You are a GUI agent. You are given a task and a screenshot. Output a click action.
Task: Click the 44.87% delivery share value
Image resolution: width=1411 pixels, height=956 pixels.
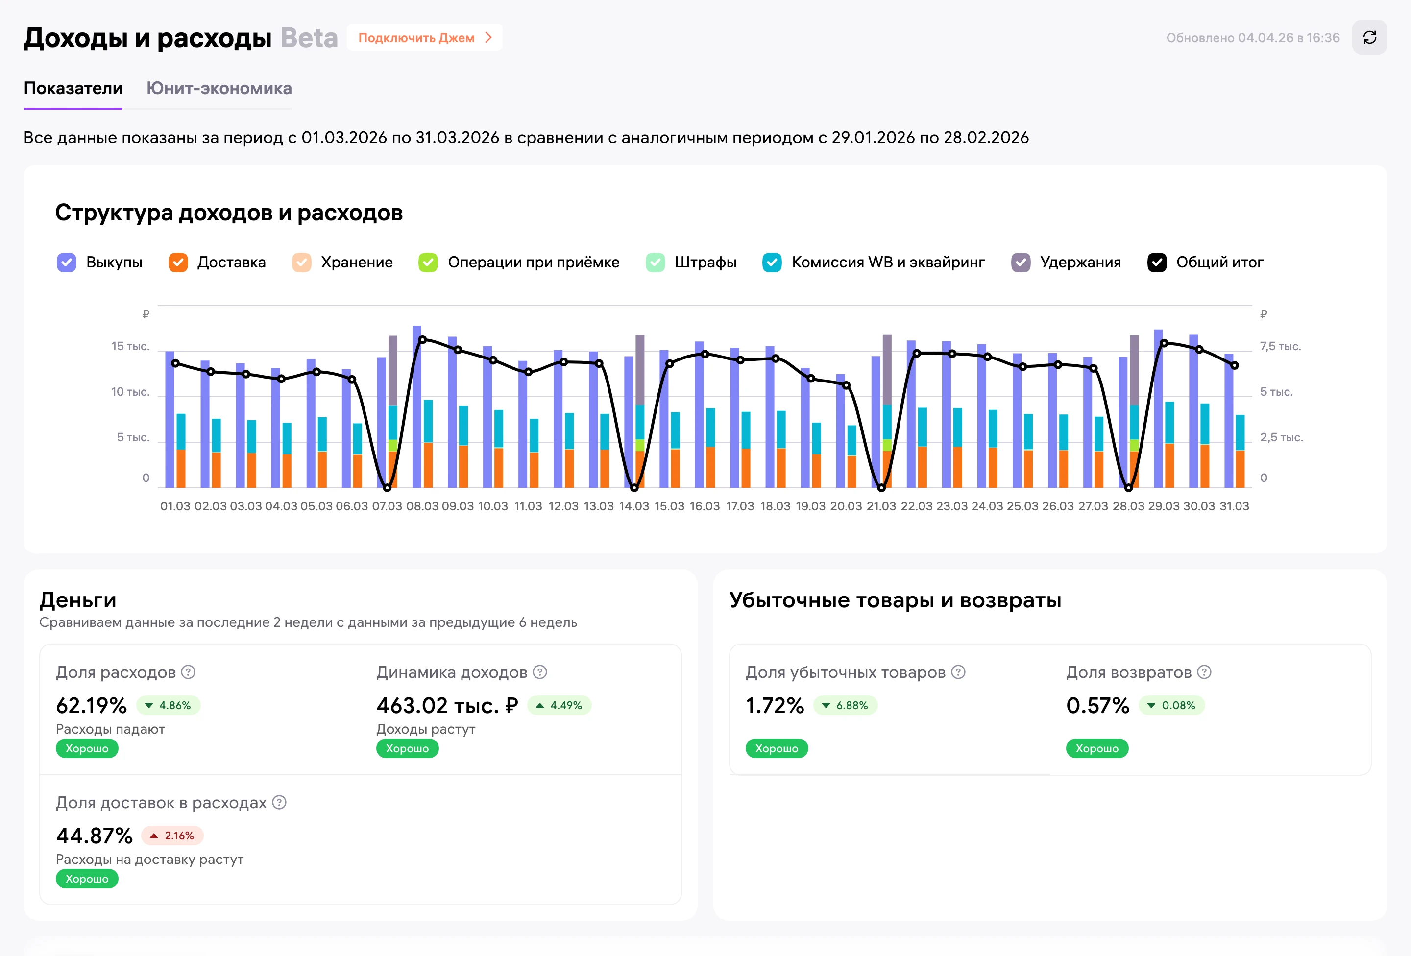tap(94, 836)
